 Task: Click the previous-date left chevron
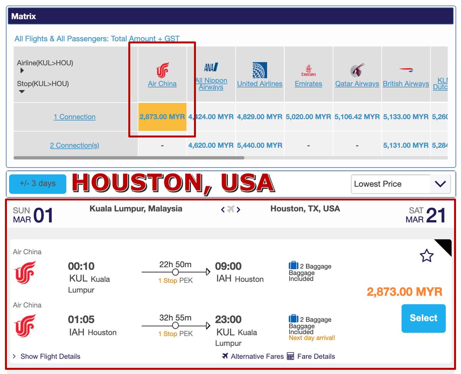pyautogui.click(x=223, y=210)
